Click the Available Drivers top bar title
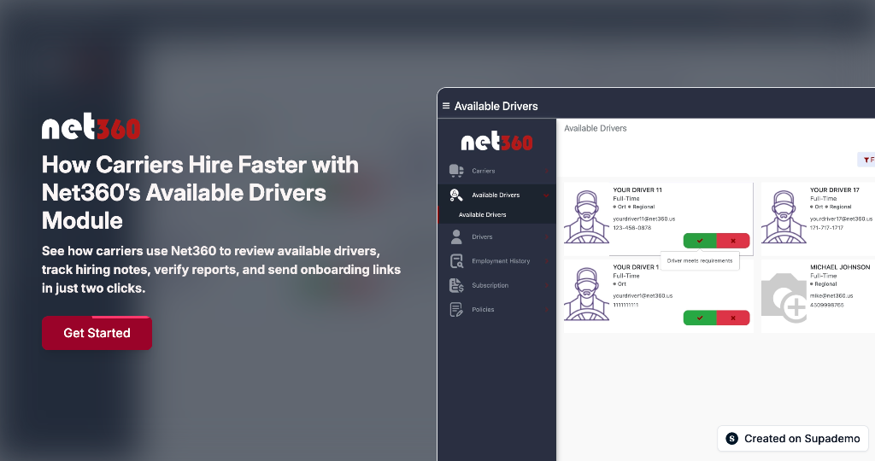Viewport: 875px width, 461px height. 496,106
